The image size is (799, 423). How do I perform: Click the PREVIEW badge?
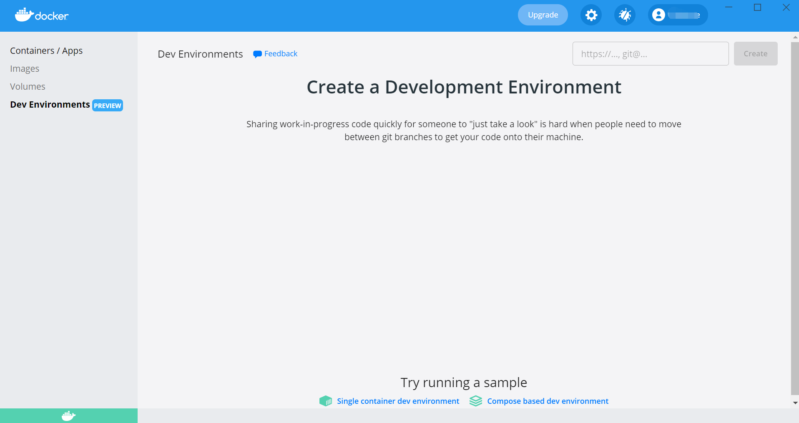tap(108, 106)
